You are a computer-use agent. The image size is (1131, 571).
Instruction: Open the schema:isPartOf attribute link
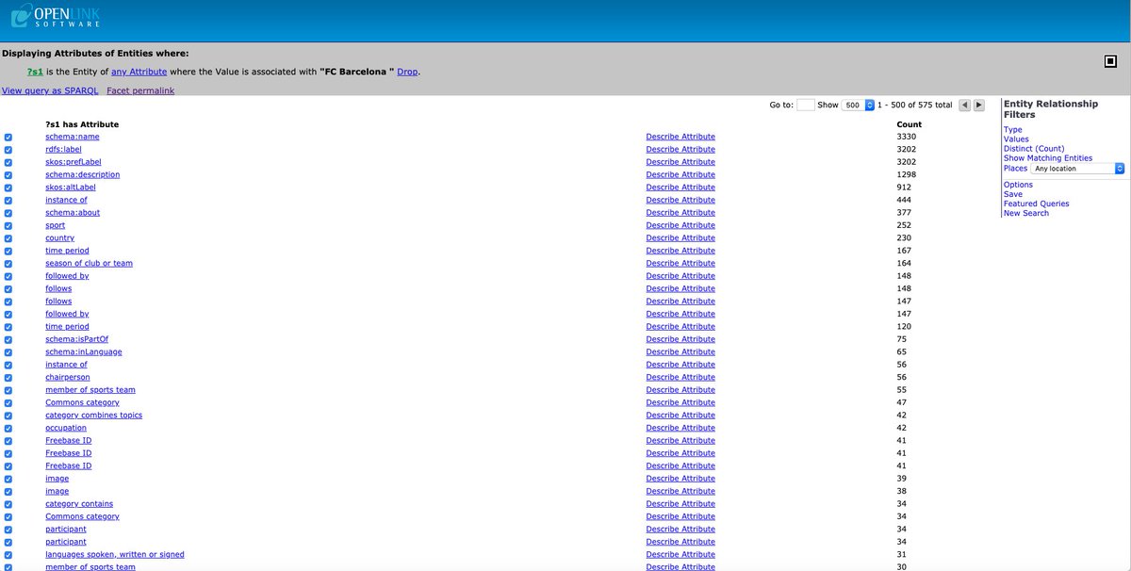click(77, 339)
